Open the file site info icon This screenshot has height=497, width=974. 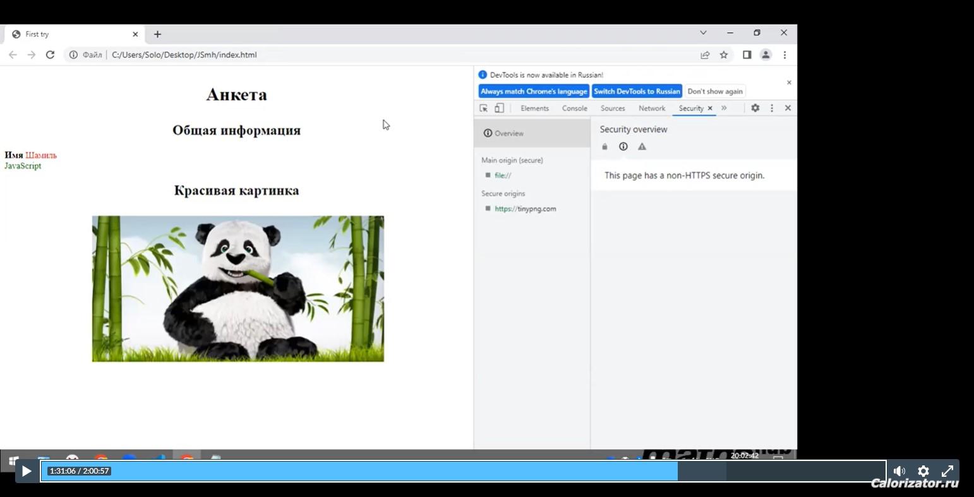[x=73, y=55]
